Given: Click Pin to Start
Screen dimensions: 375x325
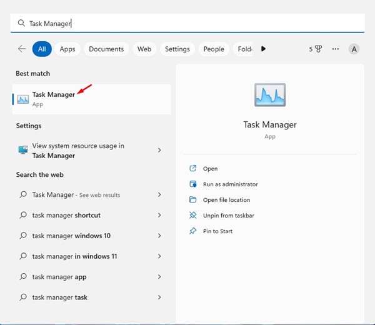Looking at the screenshot, I should click(217, 231).
